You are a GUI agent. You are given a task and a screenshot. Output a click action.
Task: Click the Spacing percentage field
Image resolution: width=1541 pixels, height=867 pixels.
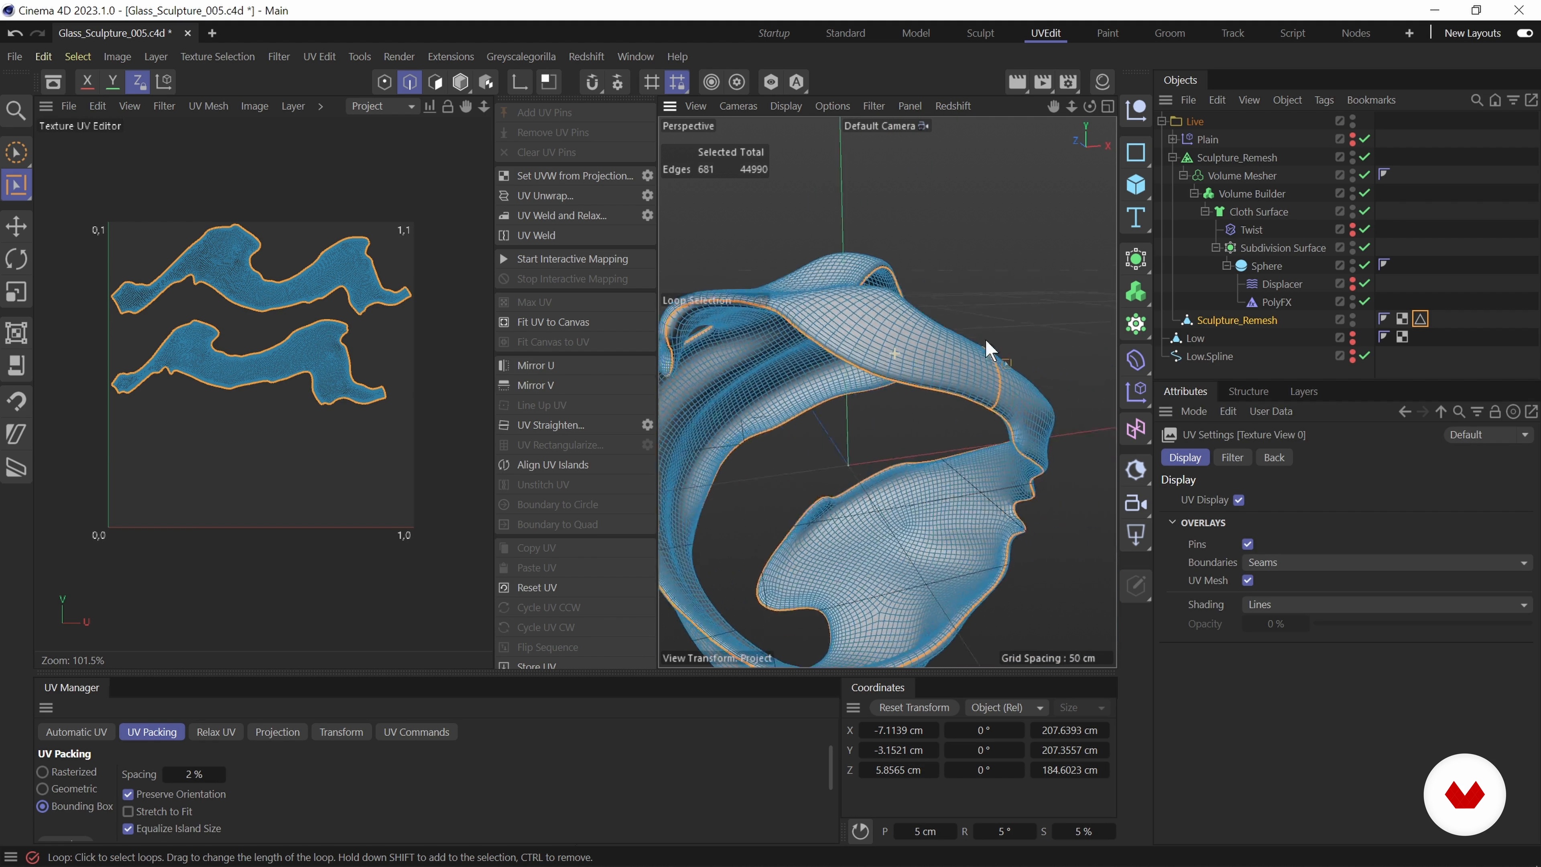tap(194, 774)
